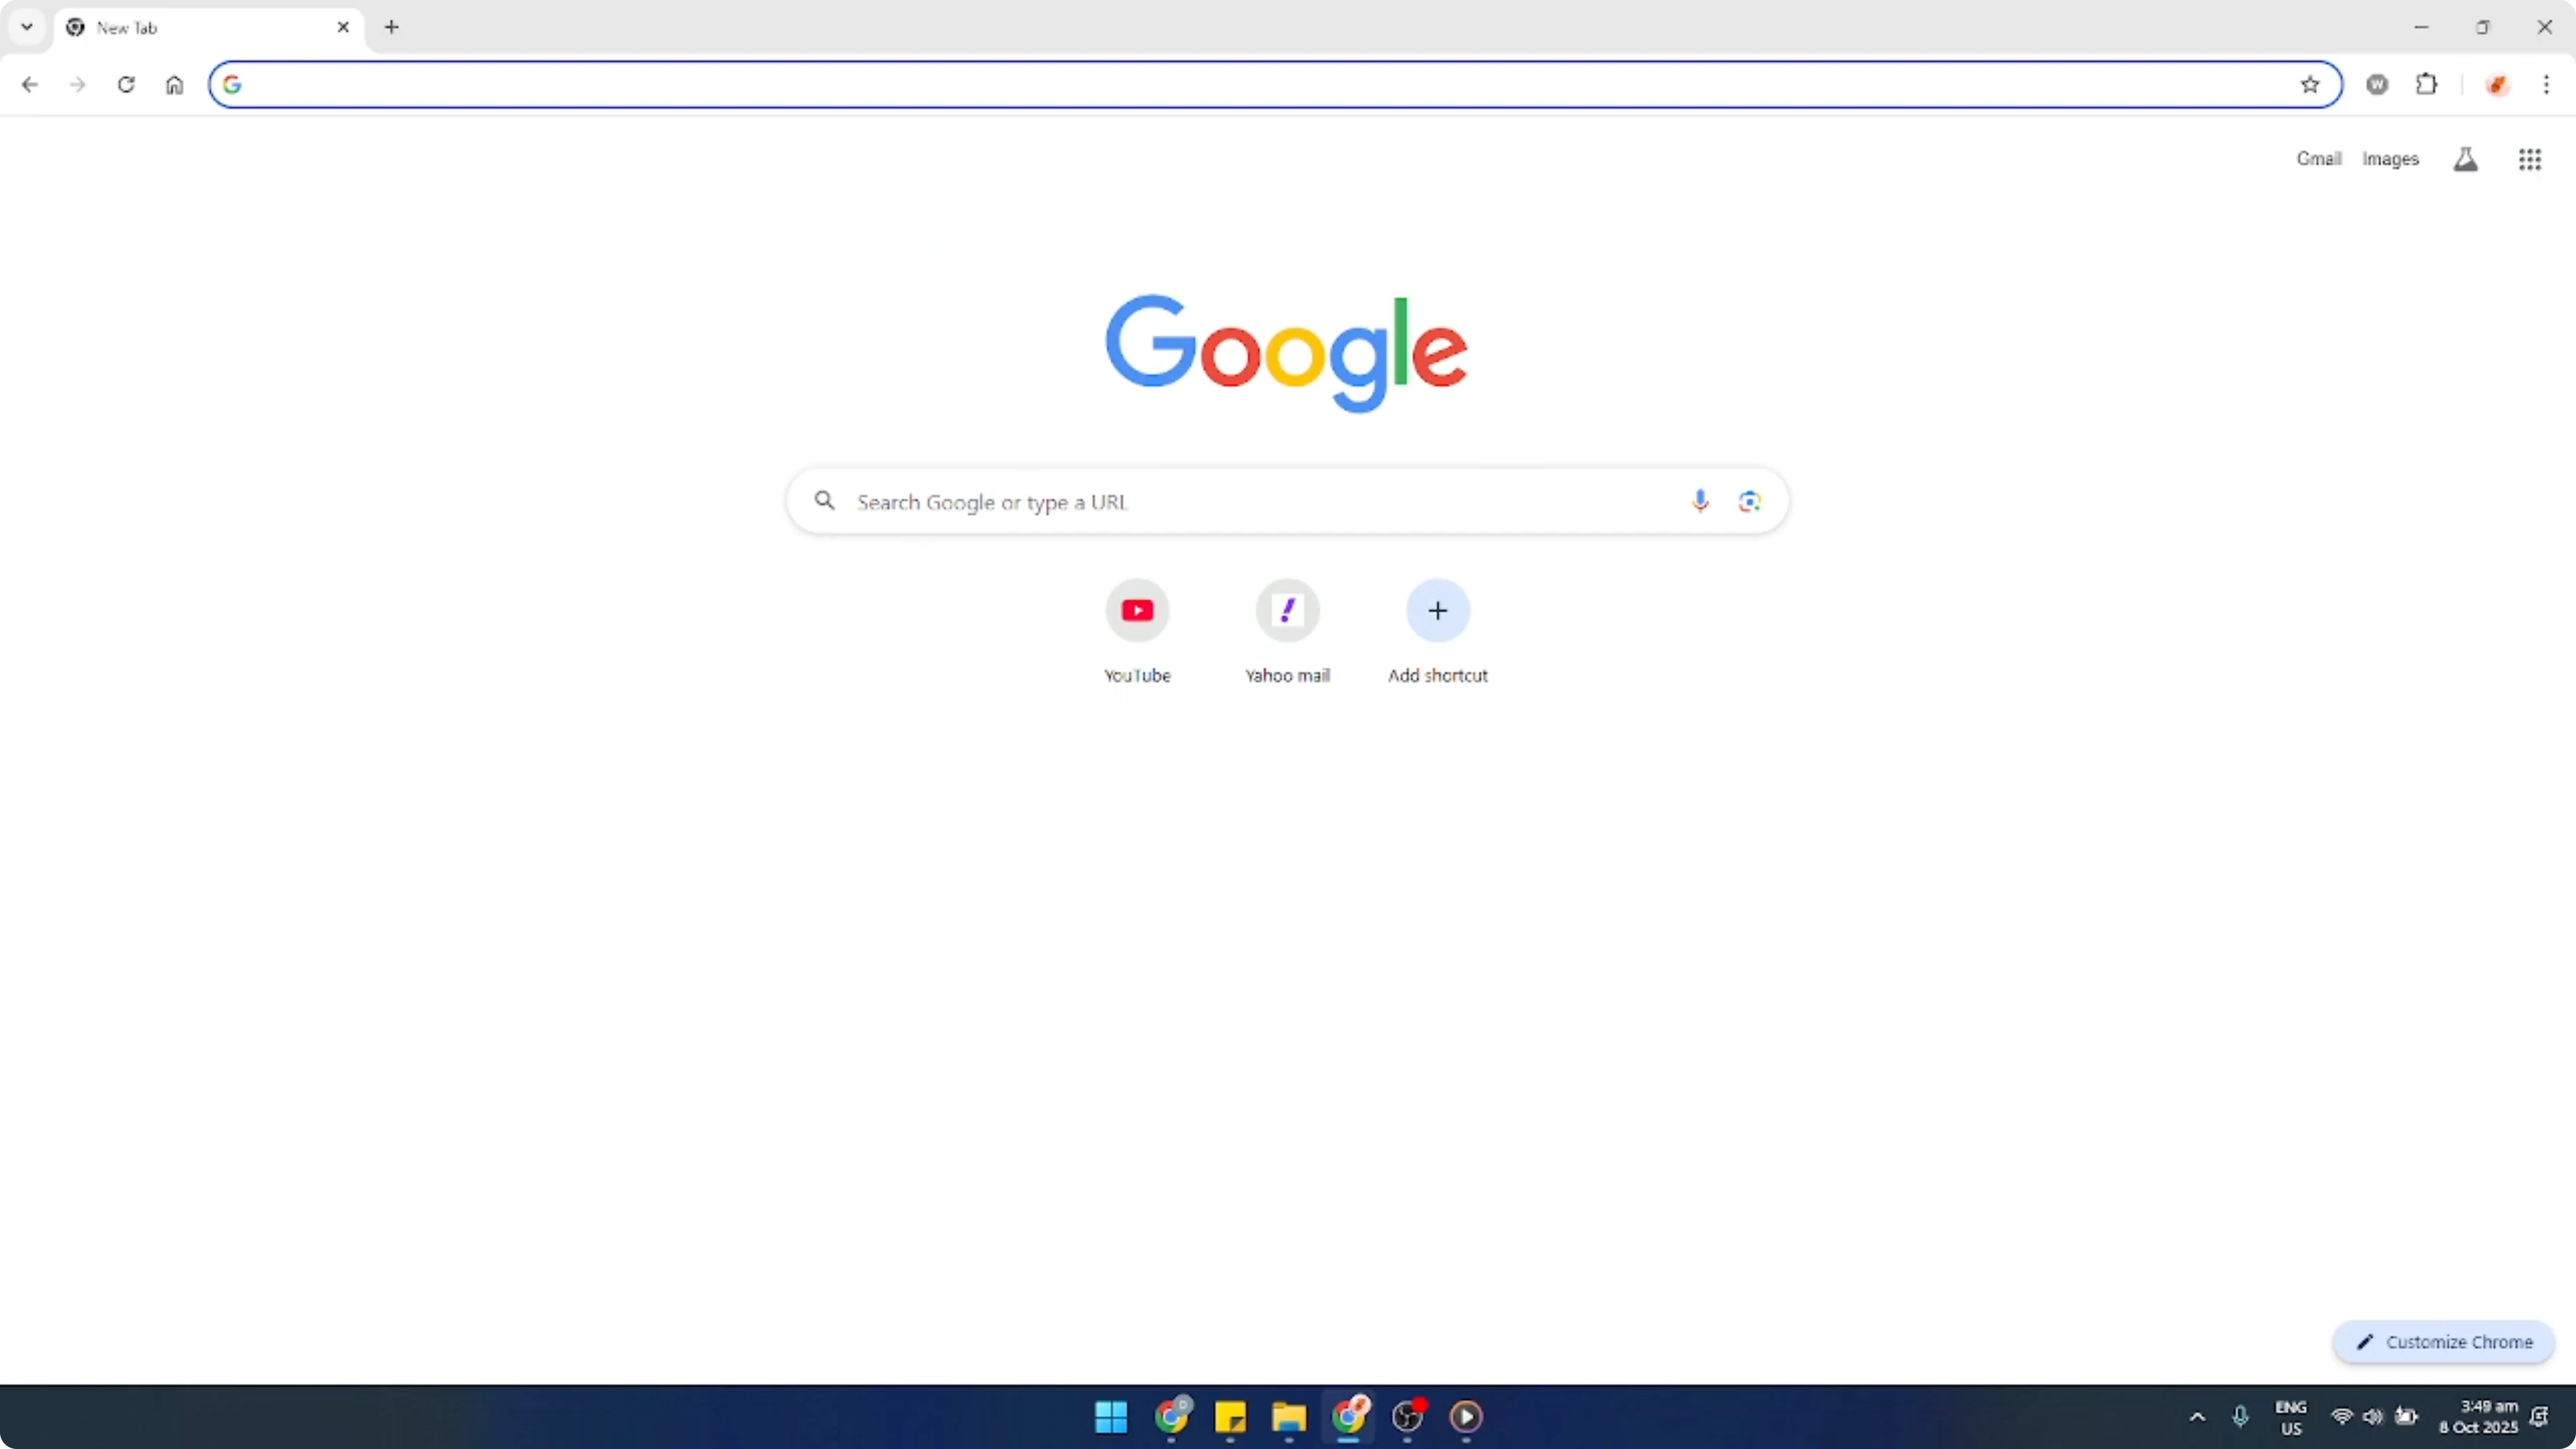Open the Gmail link
Image resolution: width=2576 pixels, height=1449 pixels.
(x=2319, y=159)
